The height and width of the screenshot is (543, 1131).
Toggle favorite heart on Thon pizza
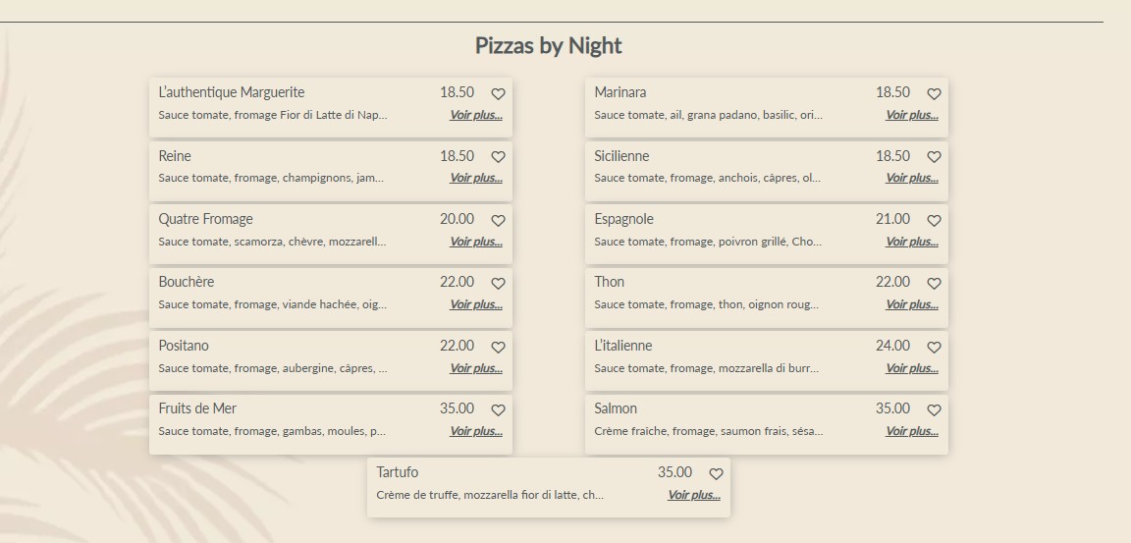(x=934, y=284)
